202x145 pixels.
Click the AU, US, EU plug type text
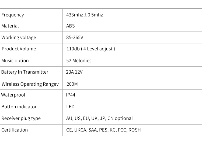99,118
